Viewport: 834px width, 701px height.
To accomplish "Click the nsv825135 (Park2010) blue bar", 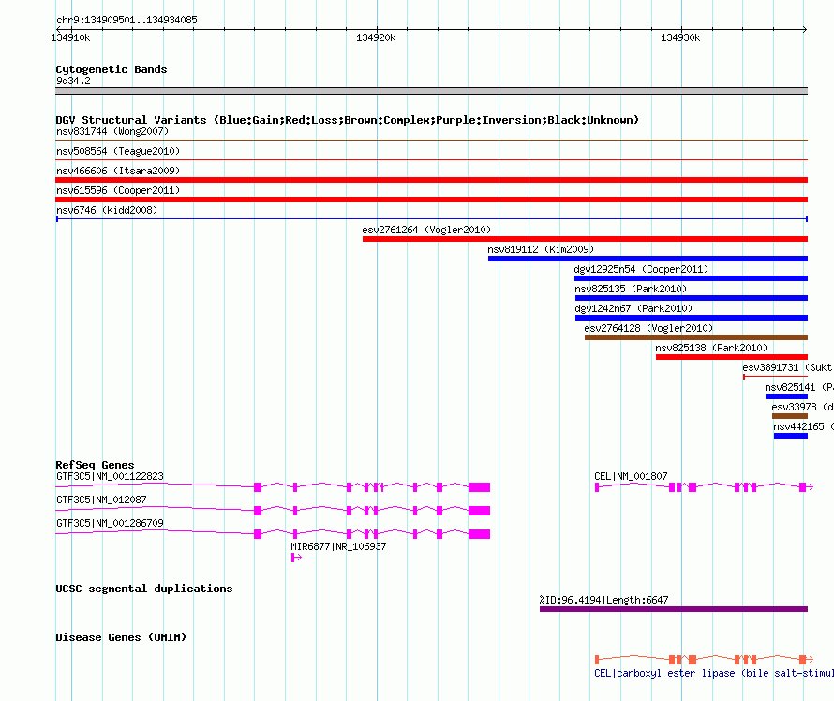I will coord(692,298).
